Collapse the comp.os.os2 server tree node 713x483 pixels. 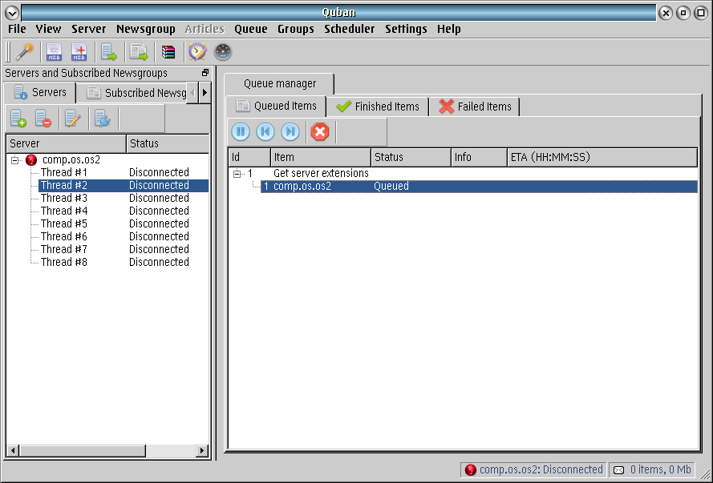(15, 160)
